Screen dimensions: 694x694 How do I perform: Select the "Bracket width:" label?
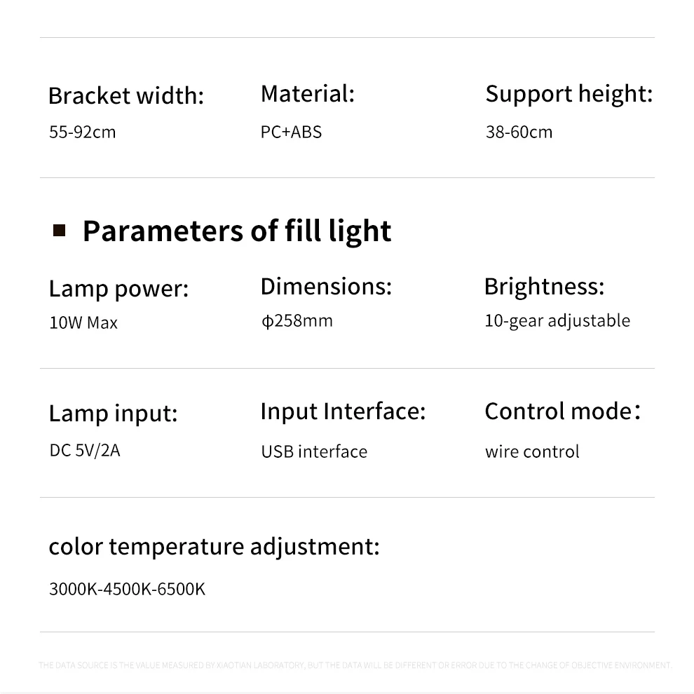(x=125, y=95)
